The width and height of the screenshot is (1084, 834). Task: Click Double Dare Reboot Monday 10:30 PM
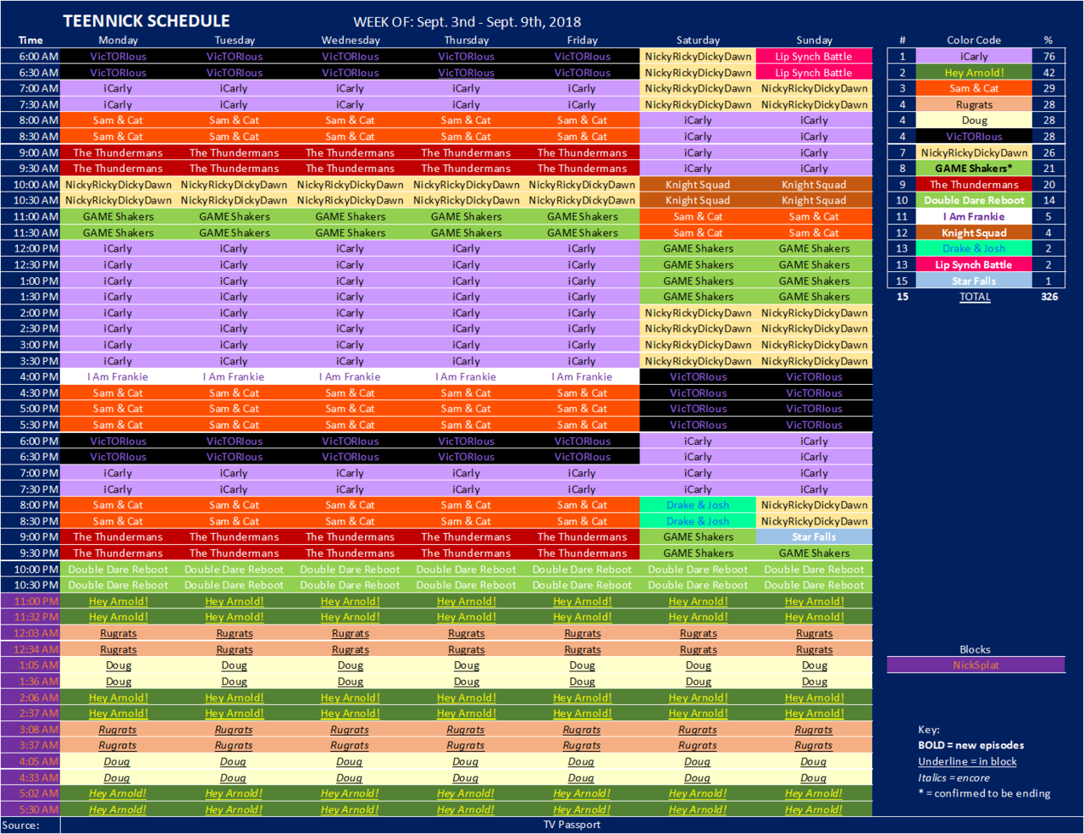coord(118,585)
